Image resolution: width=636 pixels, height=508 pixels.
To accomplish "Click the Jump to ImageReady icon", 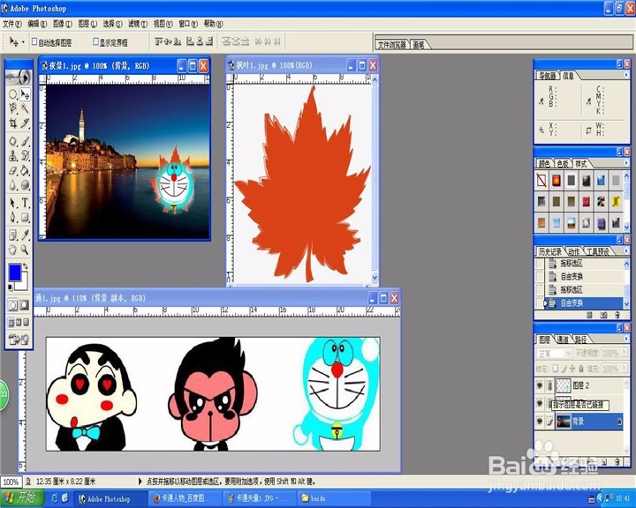I will coord(19,339).
